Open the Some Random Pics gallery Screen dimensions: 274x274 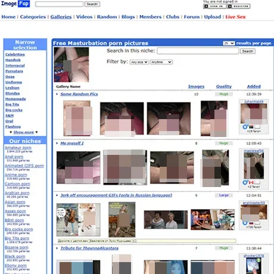point(79,94)
